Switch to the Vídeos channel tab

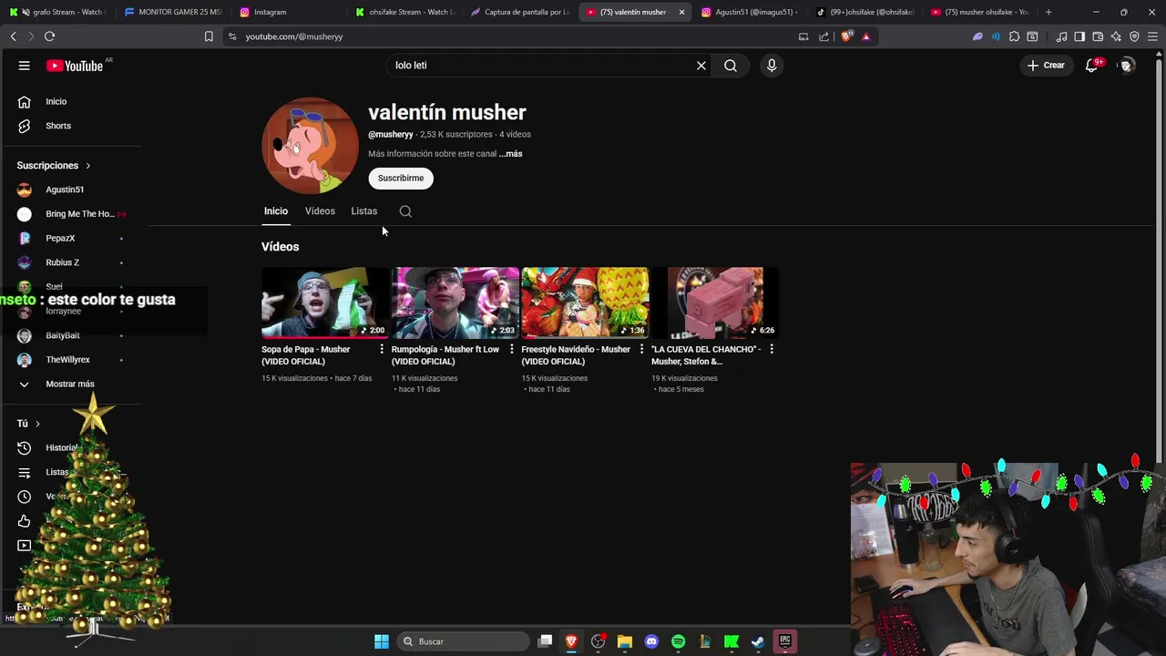[x=320, y=211]
